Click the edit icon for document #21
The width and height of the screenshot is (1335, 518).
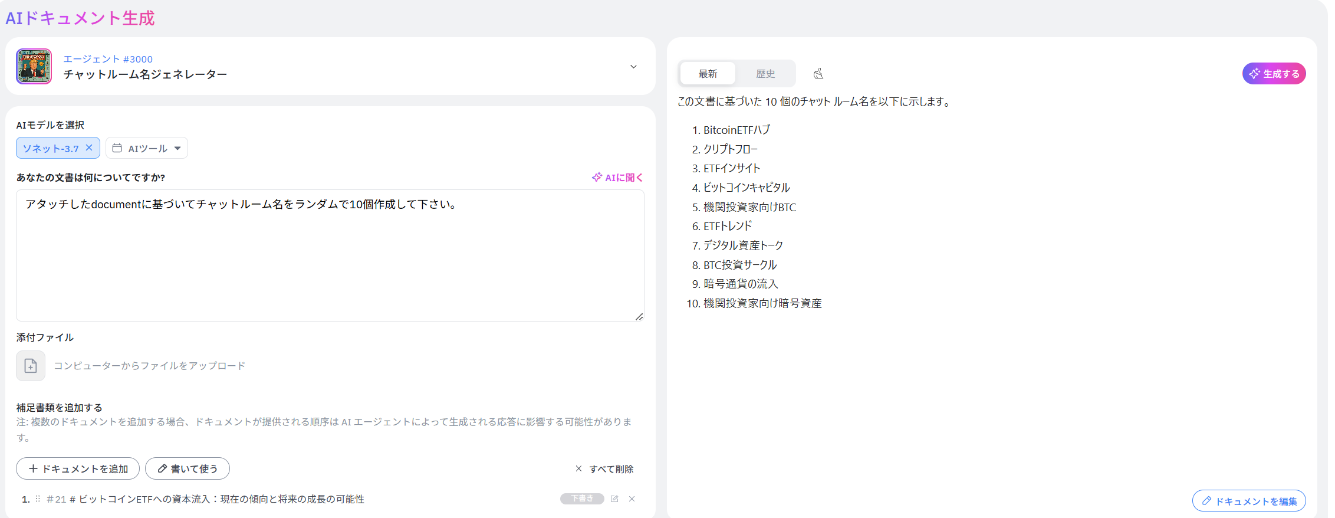614,499
